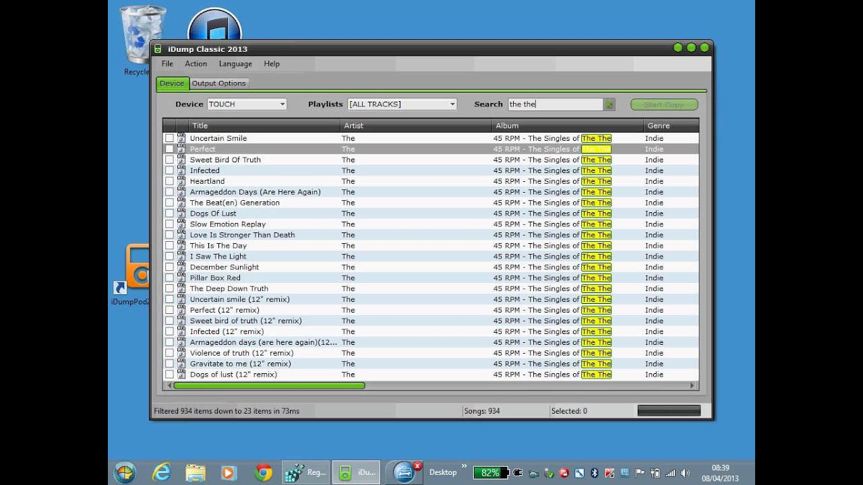Click into the Search field containing 'the the'
863x485 pixels.
click(556, 104)
